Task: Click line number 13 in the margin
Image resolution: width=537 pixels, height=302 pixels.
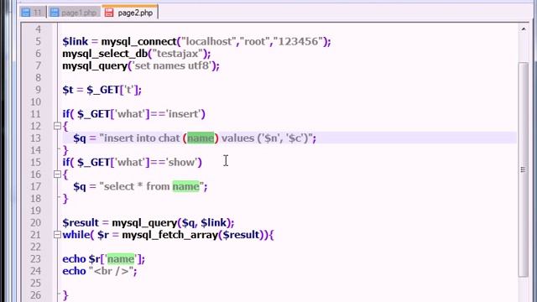Action: tap(35, 138)
